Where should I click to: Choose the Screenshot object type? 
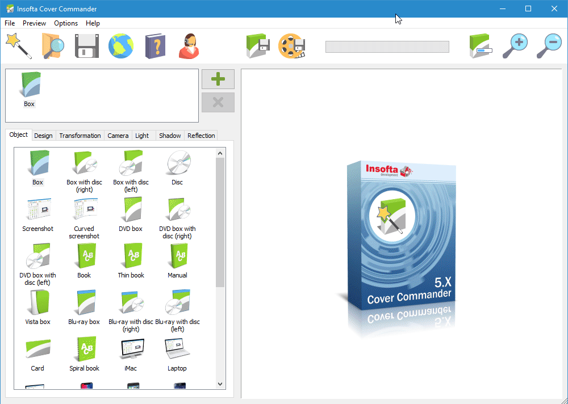click(37, 214)
